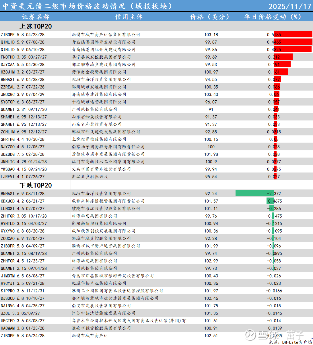
Task: Click price 103.43 for JNUCGC
Action: (x=211, y=94)
